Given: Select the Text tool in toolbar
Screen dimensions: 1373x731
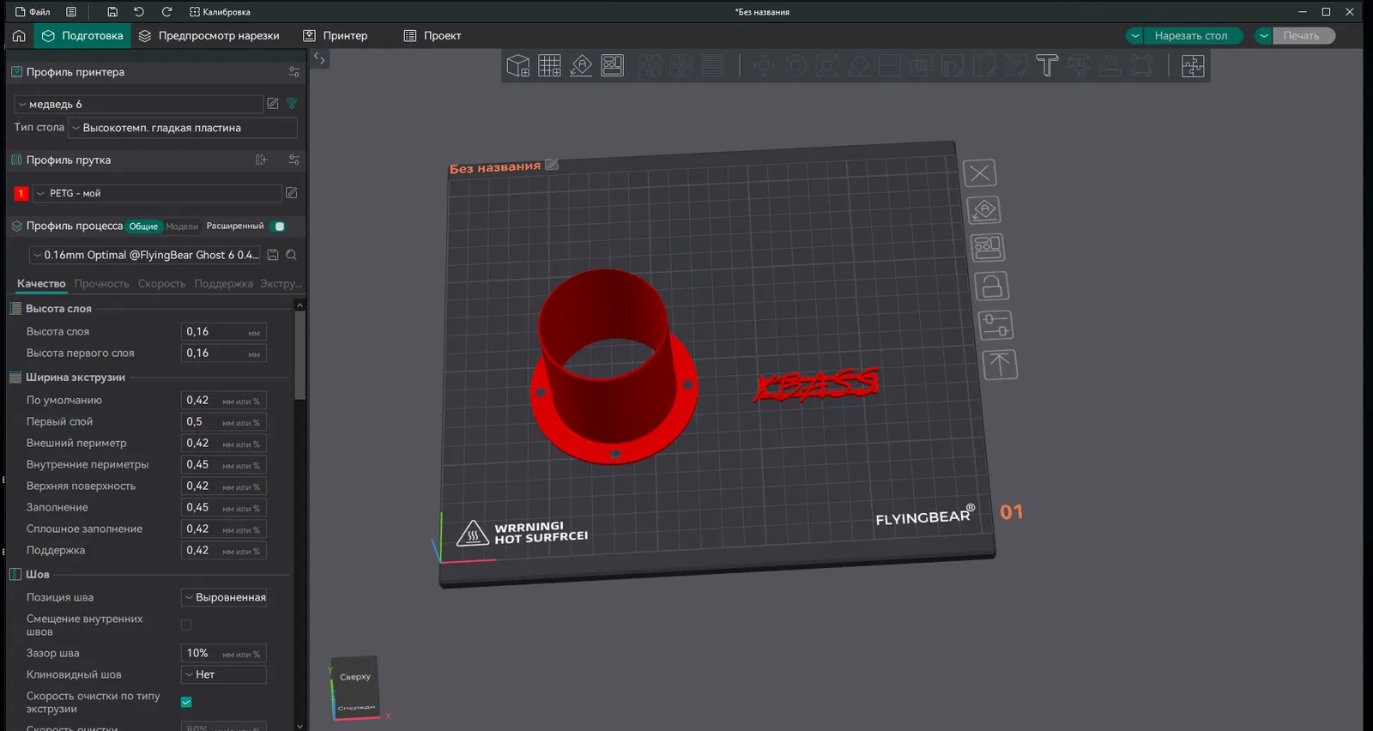Looking at the screenshot, I should coord(1047,66).
